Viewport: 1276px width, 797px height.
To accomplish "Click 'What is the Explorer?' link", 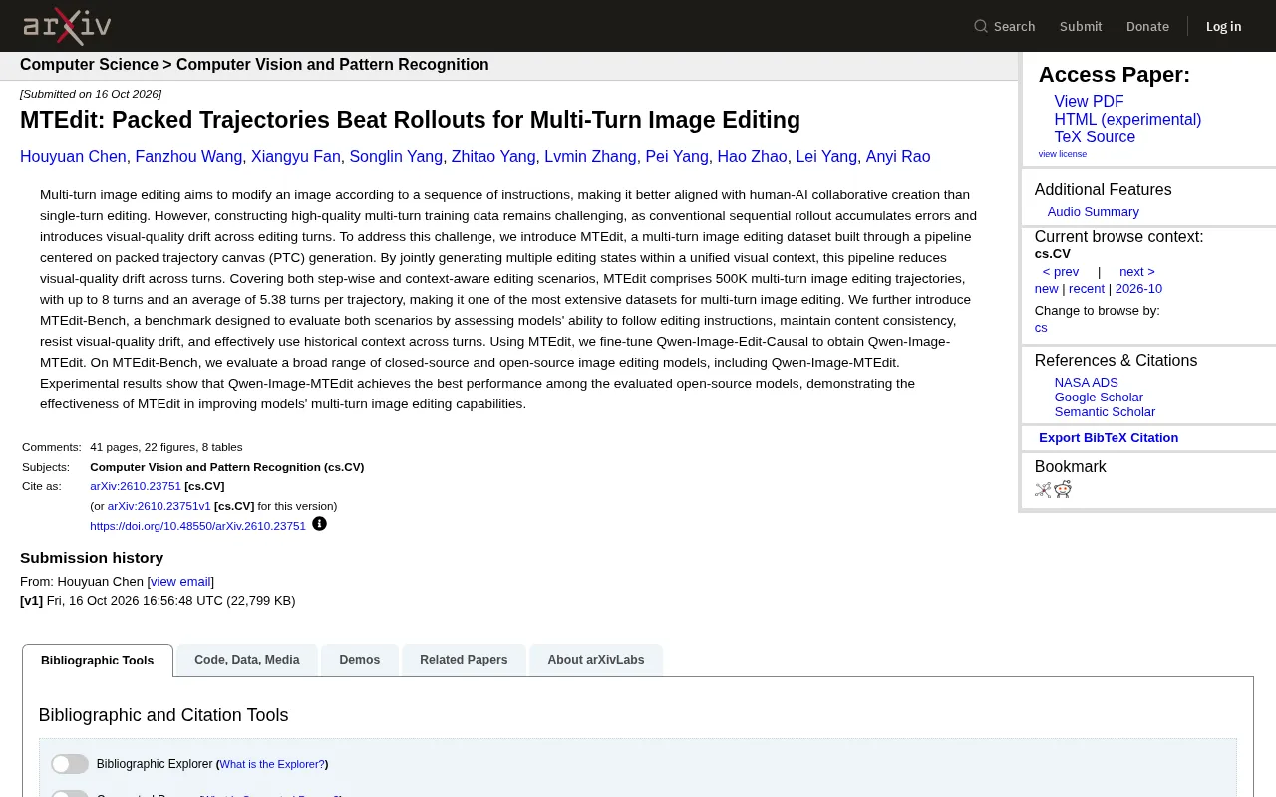I will point(272,765).
